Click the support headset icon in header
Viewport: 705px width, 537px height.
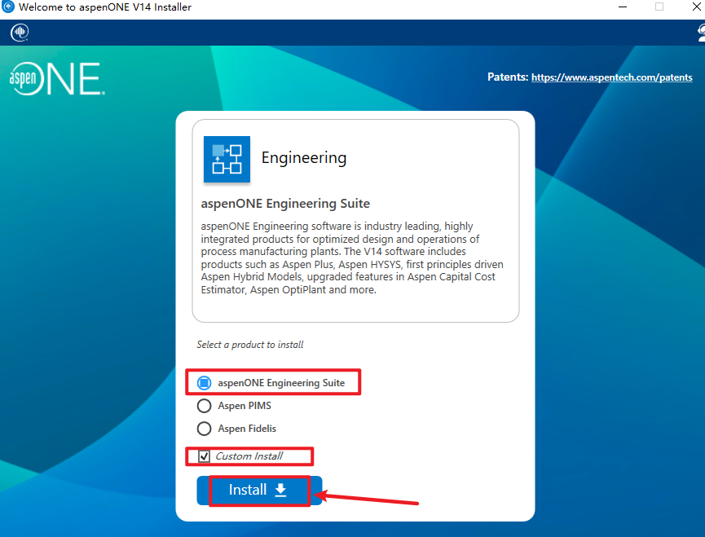coord(700,33)
